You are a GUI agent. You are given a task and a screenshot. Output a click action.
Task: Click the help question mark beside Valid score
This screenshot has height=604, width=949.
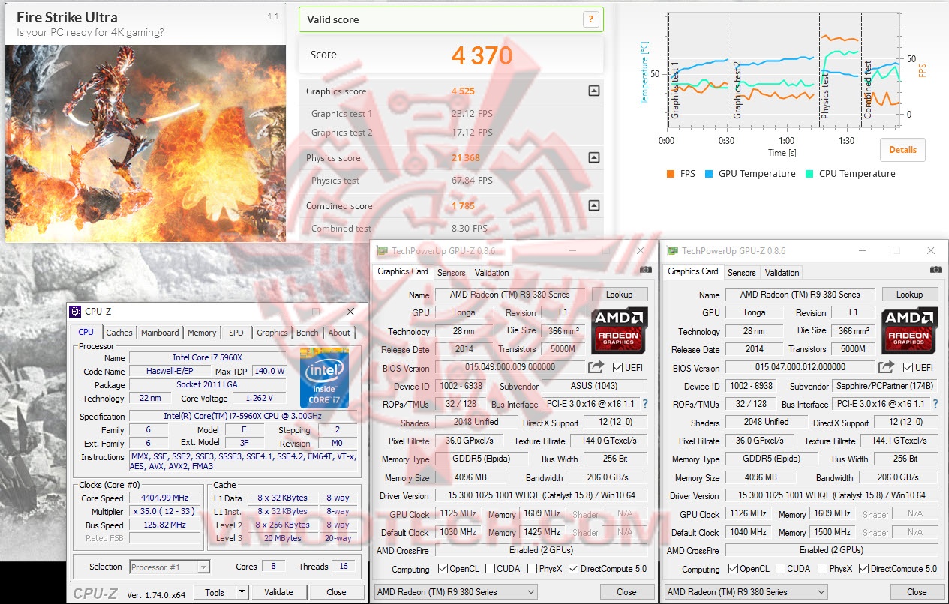point(590,20)
